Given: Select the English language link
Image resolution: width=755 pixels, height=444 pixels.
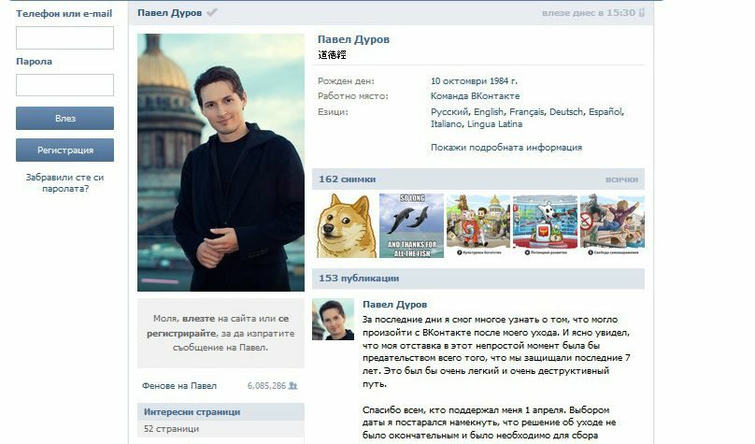Looking at the screenshot, I should coord(489,112).
